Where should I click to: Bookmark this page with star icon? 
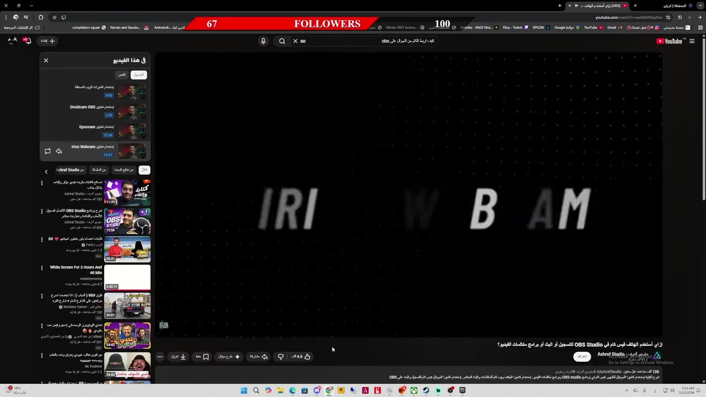click(x=54, y=17)
